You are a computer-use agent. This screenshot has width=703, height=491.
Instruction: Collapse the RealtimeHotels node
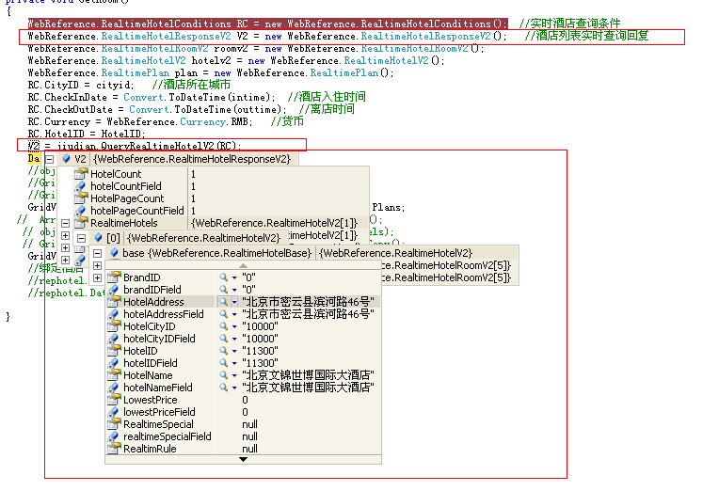click(65, 223)
